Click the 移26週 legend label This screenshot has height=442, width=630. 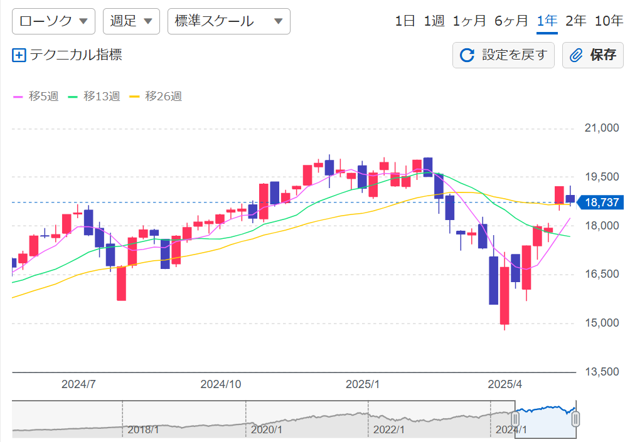(x=163, y=97)
